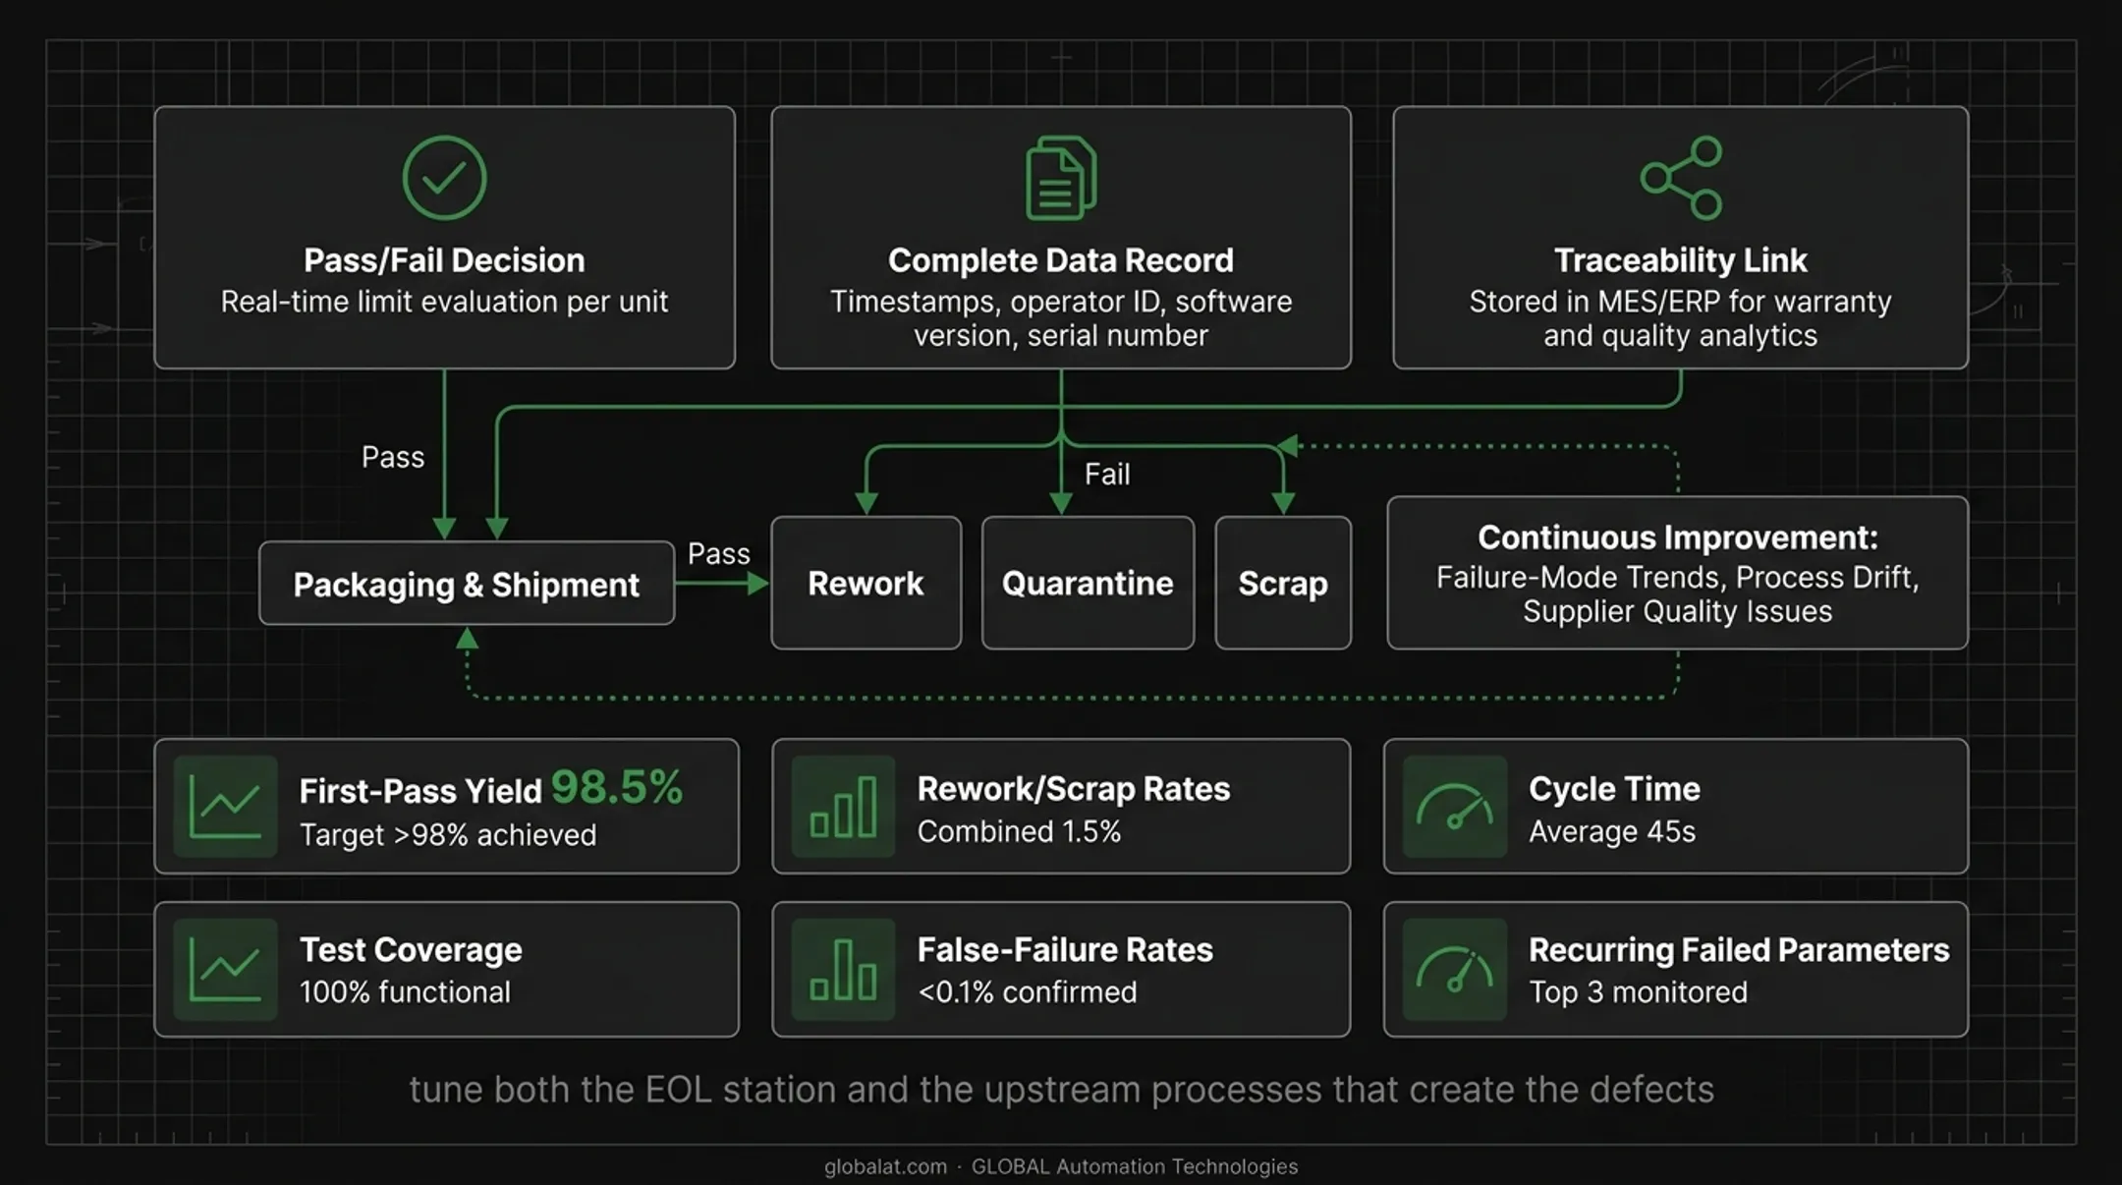Image resolution: width=2122 pixels, height=1185 pixels.
Task: Select the Scrap box
Action: tap(1283, 583)
